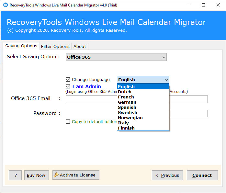Toggle the Change Language checkbox
The image size is (226, 193).
(x=68, y=80)
